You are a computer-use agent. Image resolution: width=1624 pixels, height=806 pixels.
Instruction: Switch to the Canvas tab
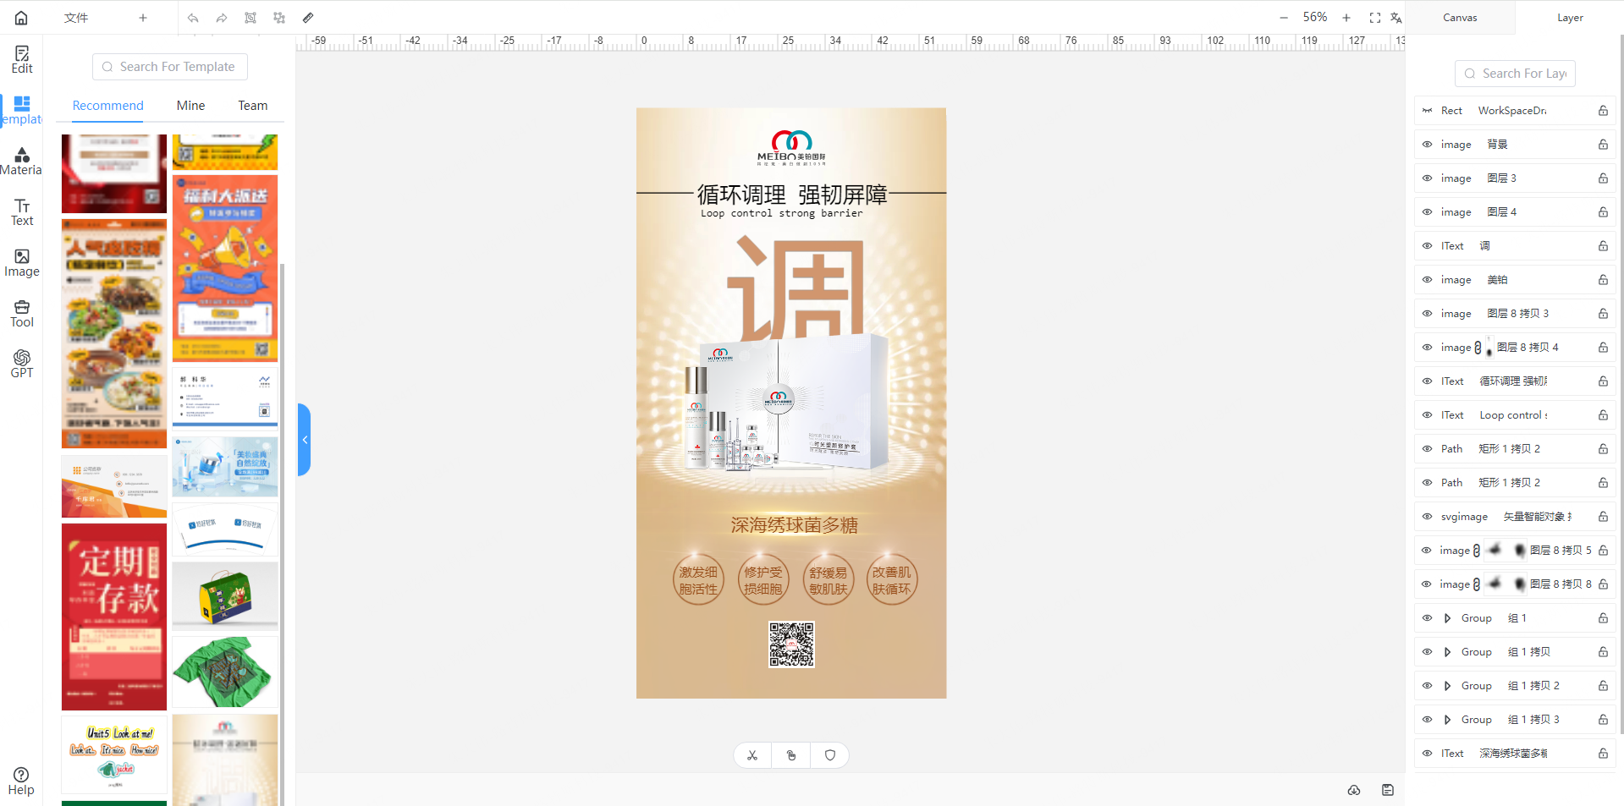coord(1460,18)
